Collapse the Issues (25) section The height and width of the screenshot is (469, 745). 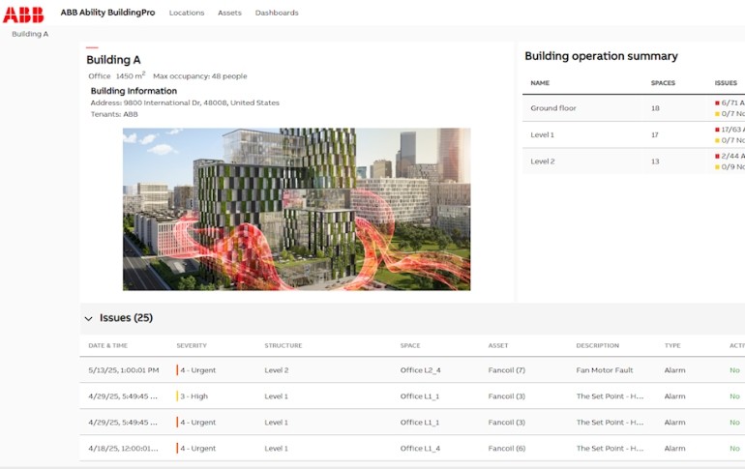[x=88, y=318]
